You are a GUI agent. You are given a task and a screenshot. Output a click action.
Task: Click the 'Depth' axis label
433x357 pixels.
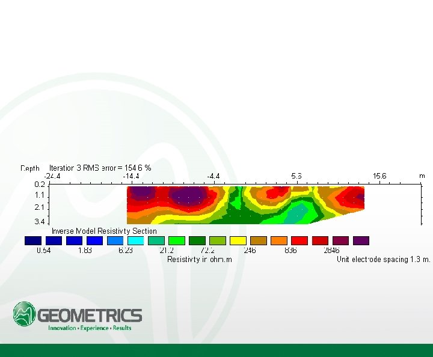click(x=30, y=168)
